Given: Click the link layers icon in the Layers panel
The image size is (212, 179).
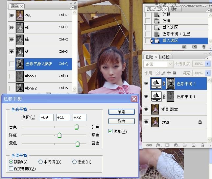Looking at the screenshot, I should (149, 145).
